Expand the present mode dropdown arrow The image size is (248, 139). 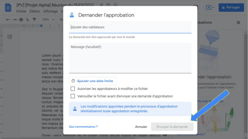pyautogui.click(x=213, y=7)
